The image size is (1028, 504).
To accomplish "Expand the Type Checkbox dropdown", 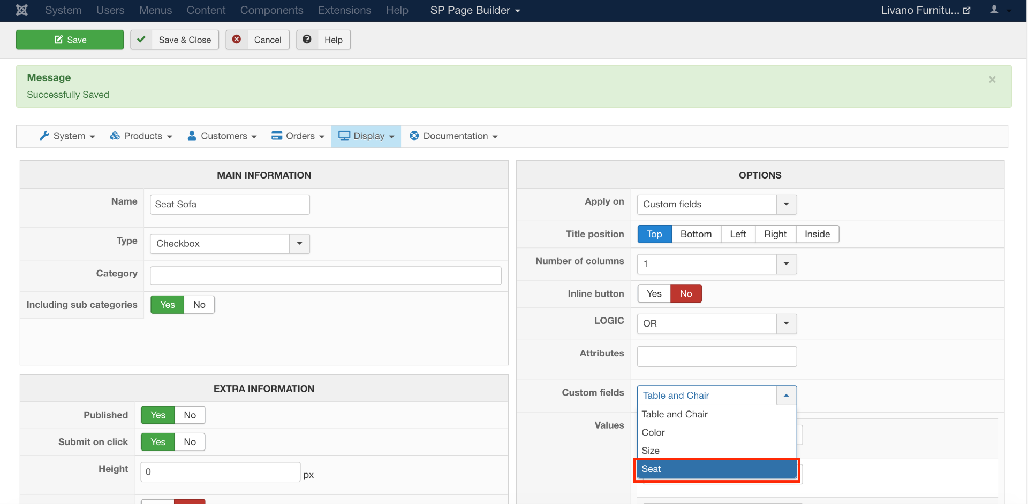I will [299, 244].
